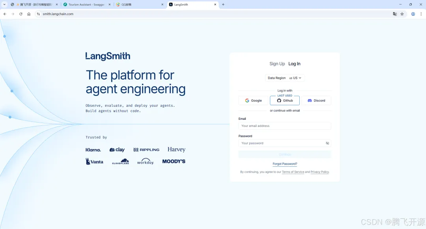
Task: Click the clay logo
Action: pyautogui.click(x=117, y=149)
